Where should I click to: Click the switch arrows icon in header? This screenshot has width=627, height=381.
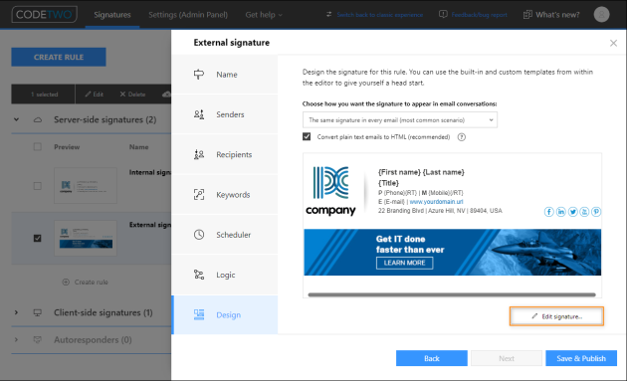pyautogui.click(x=328, y=14)
